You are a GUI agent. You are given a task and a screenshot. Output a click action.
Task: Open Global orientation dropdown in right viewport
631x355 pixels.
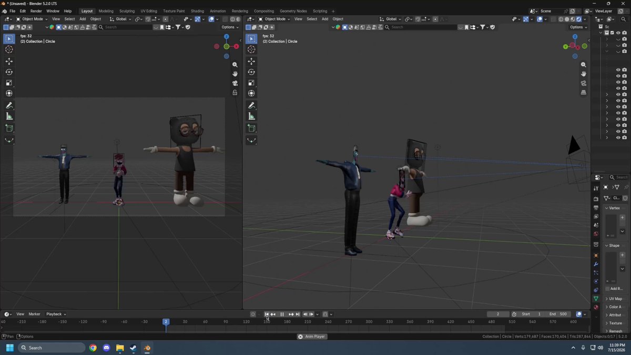click(x=391, y=19)
